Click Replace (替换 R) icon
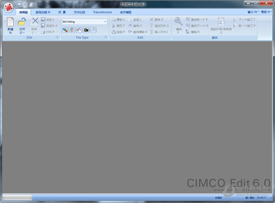 pyautogui.click(x=187, y=32)
